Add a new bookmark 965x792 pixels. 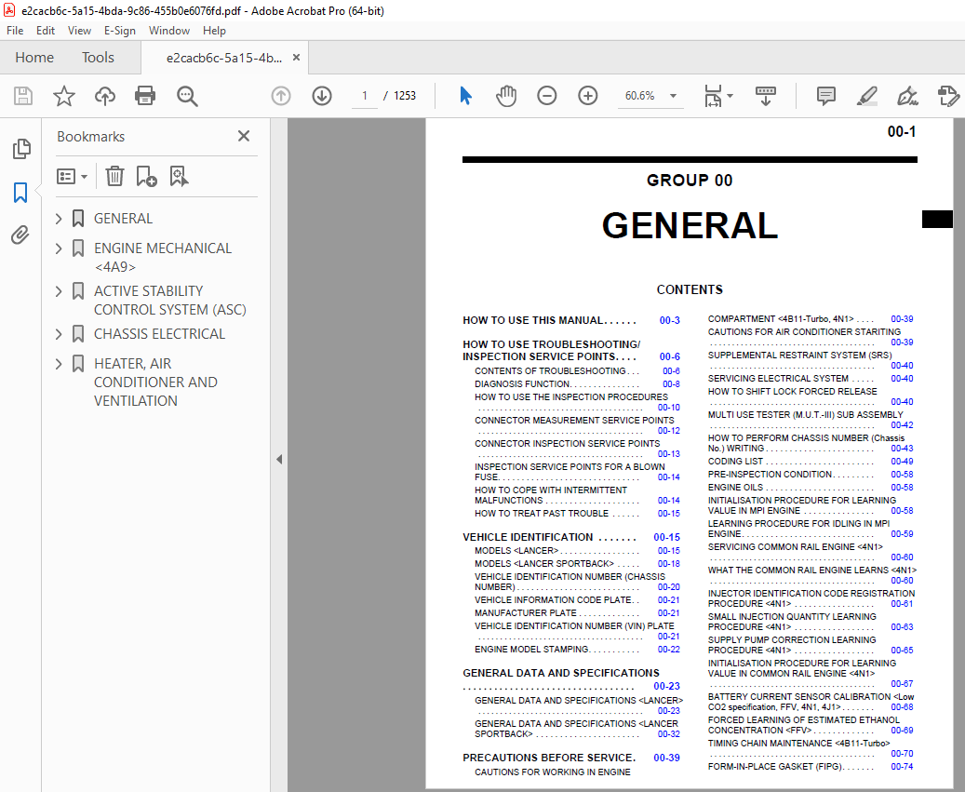pyautogui.click(x=146, y=177)
